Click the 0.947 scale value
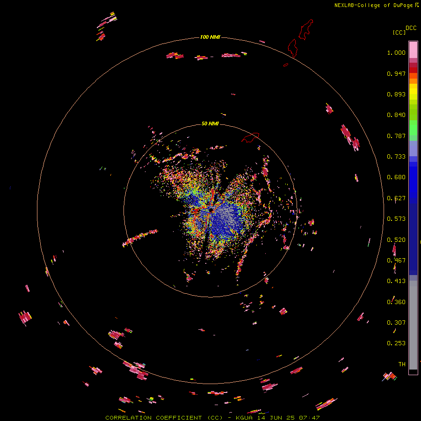Screen dimensions: 421x421 pyautogui.click(x=396, y=73)
